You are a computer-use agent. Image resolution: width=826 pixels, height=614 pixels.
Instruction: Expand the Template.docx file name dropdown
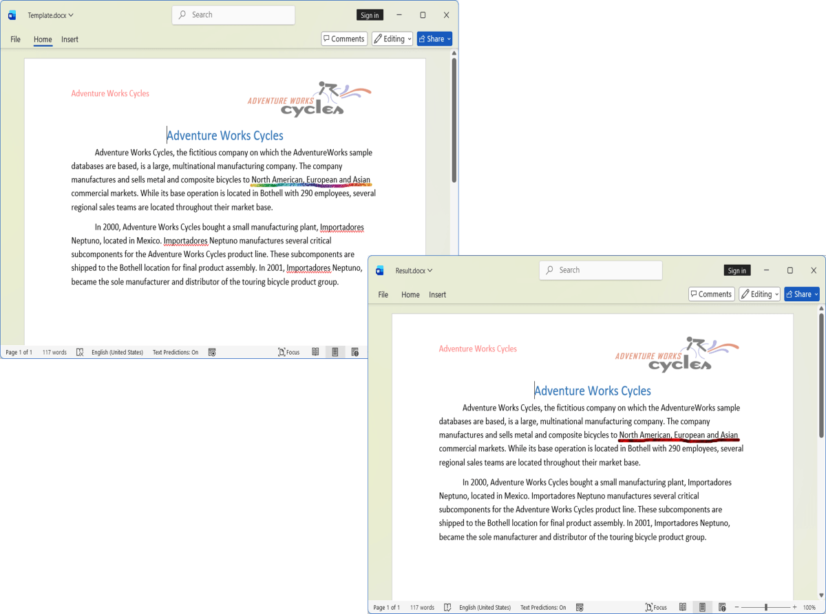[50, 15]
